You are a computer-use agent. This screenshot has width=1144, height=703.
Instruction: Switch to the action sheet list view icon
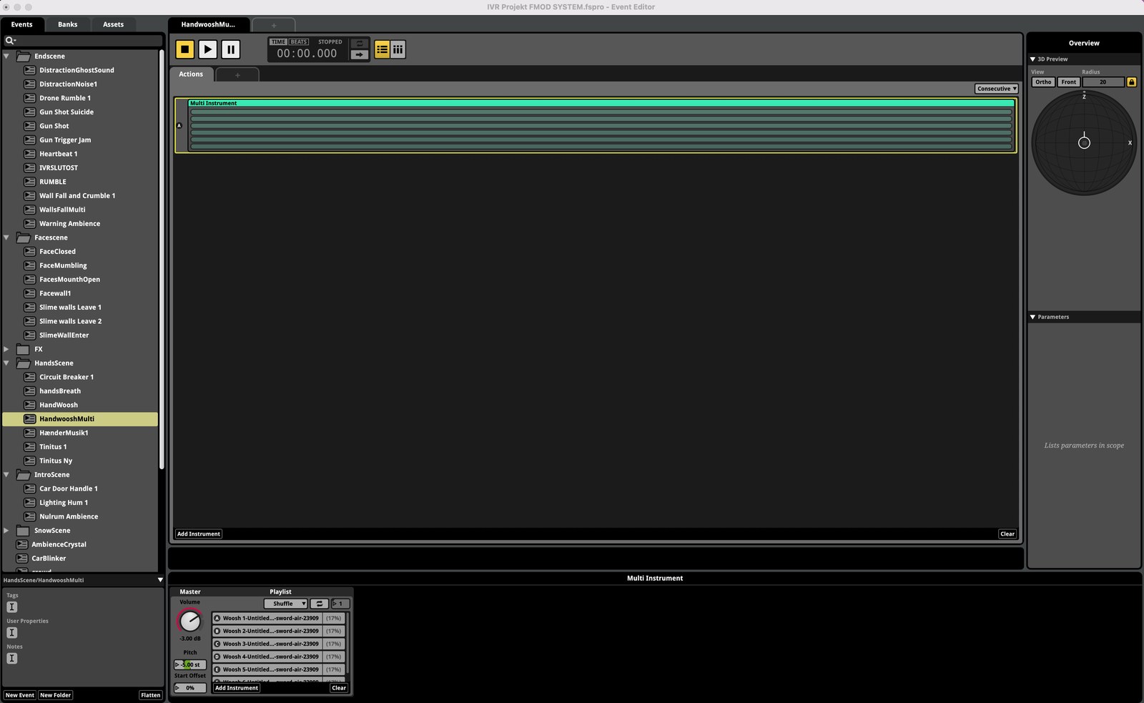[x=383, y=49]
